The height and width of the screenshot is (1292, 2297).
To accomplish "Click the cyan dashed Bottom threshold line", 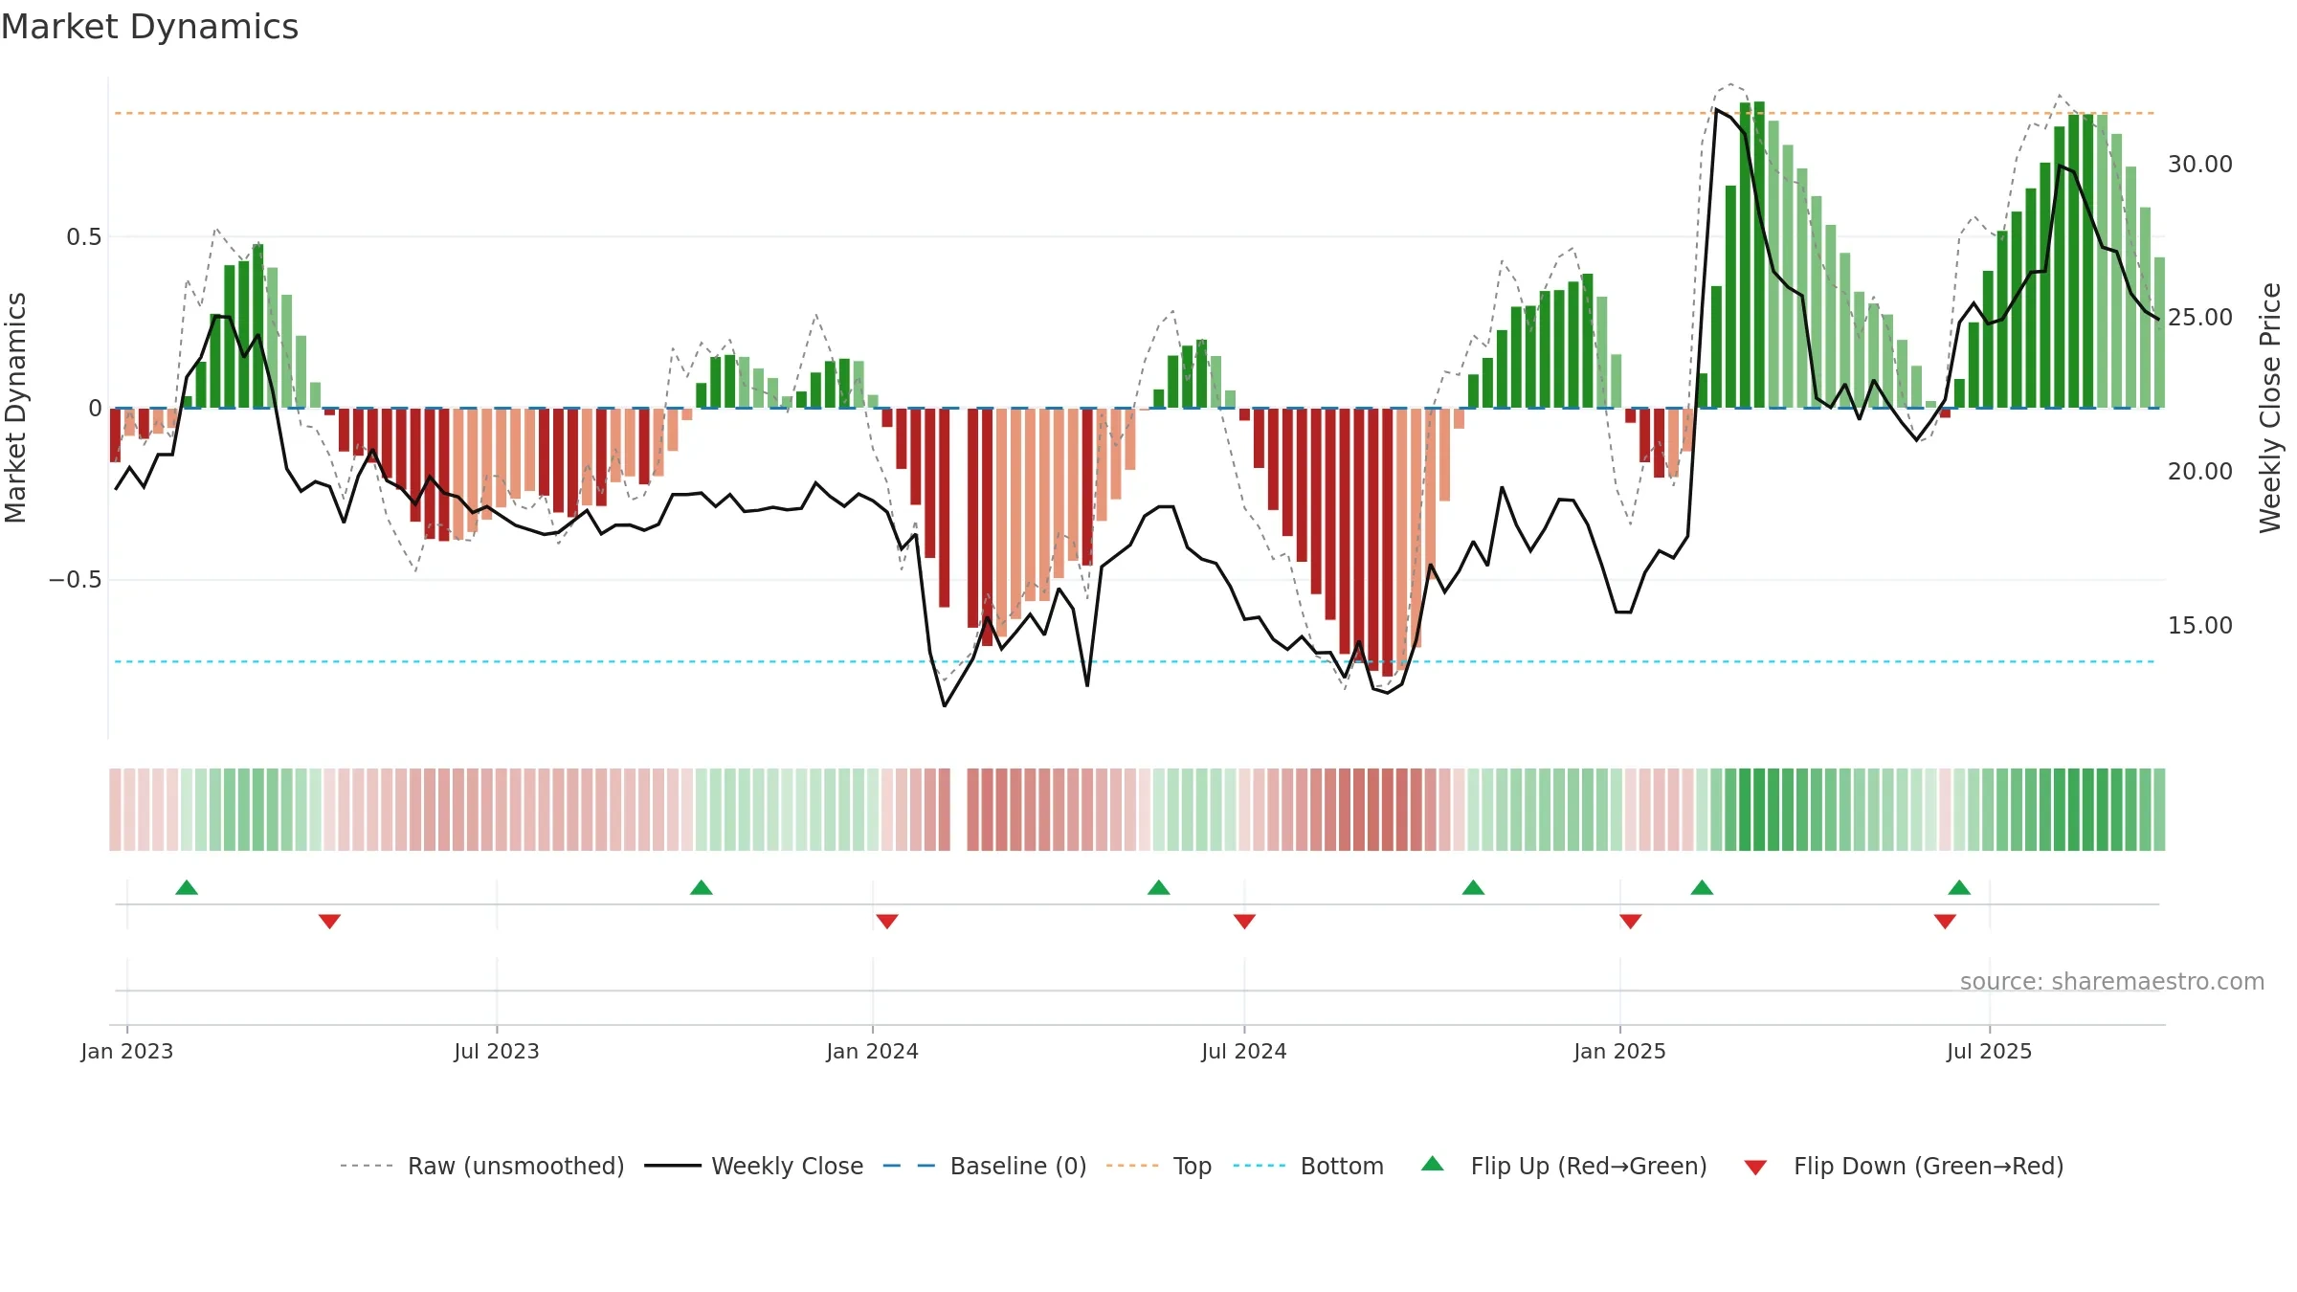I will (1134, 661).
